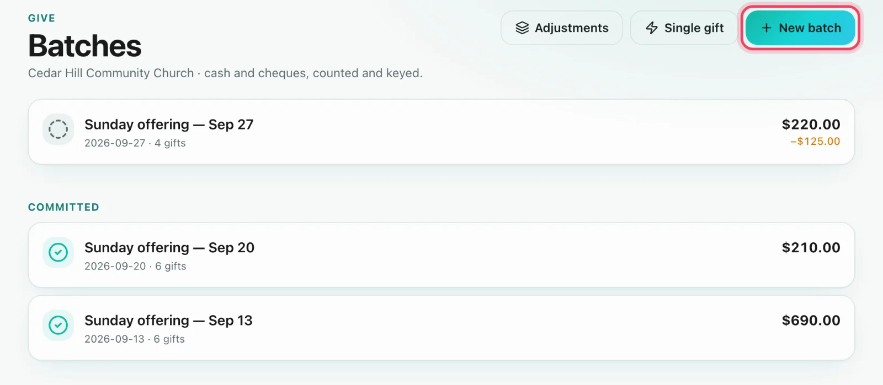883x385 pixels.
Task: Click the Sep 20 committed checkmark icon
Action: tap(58, 252)
